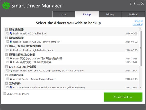Check the 显示适配器 category checkbox
Screen dimensions: 146x110
coord(6,30)
